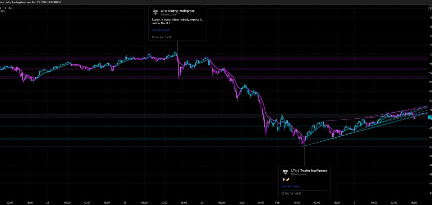Click the '30' date label on the time axis
432x205 pixels.
pyautogui.click(x=202, y=202)
